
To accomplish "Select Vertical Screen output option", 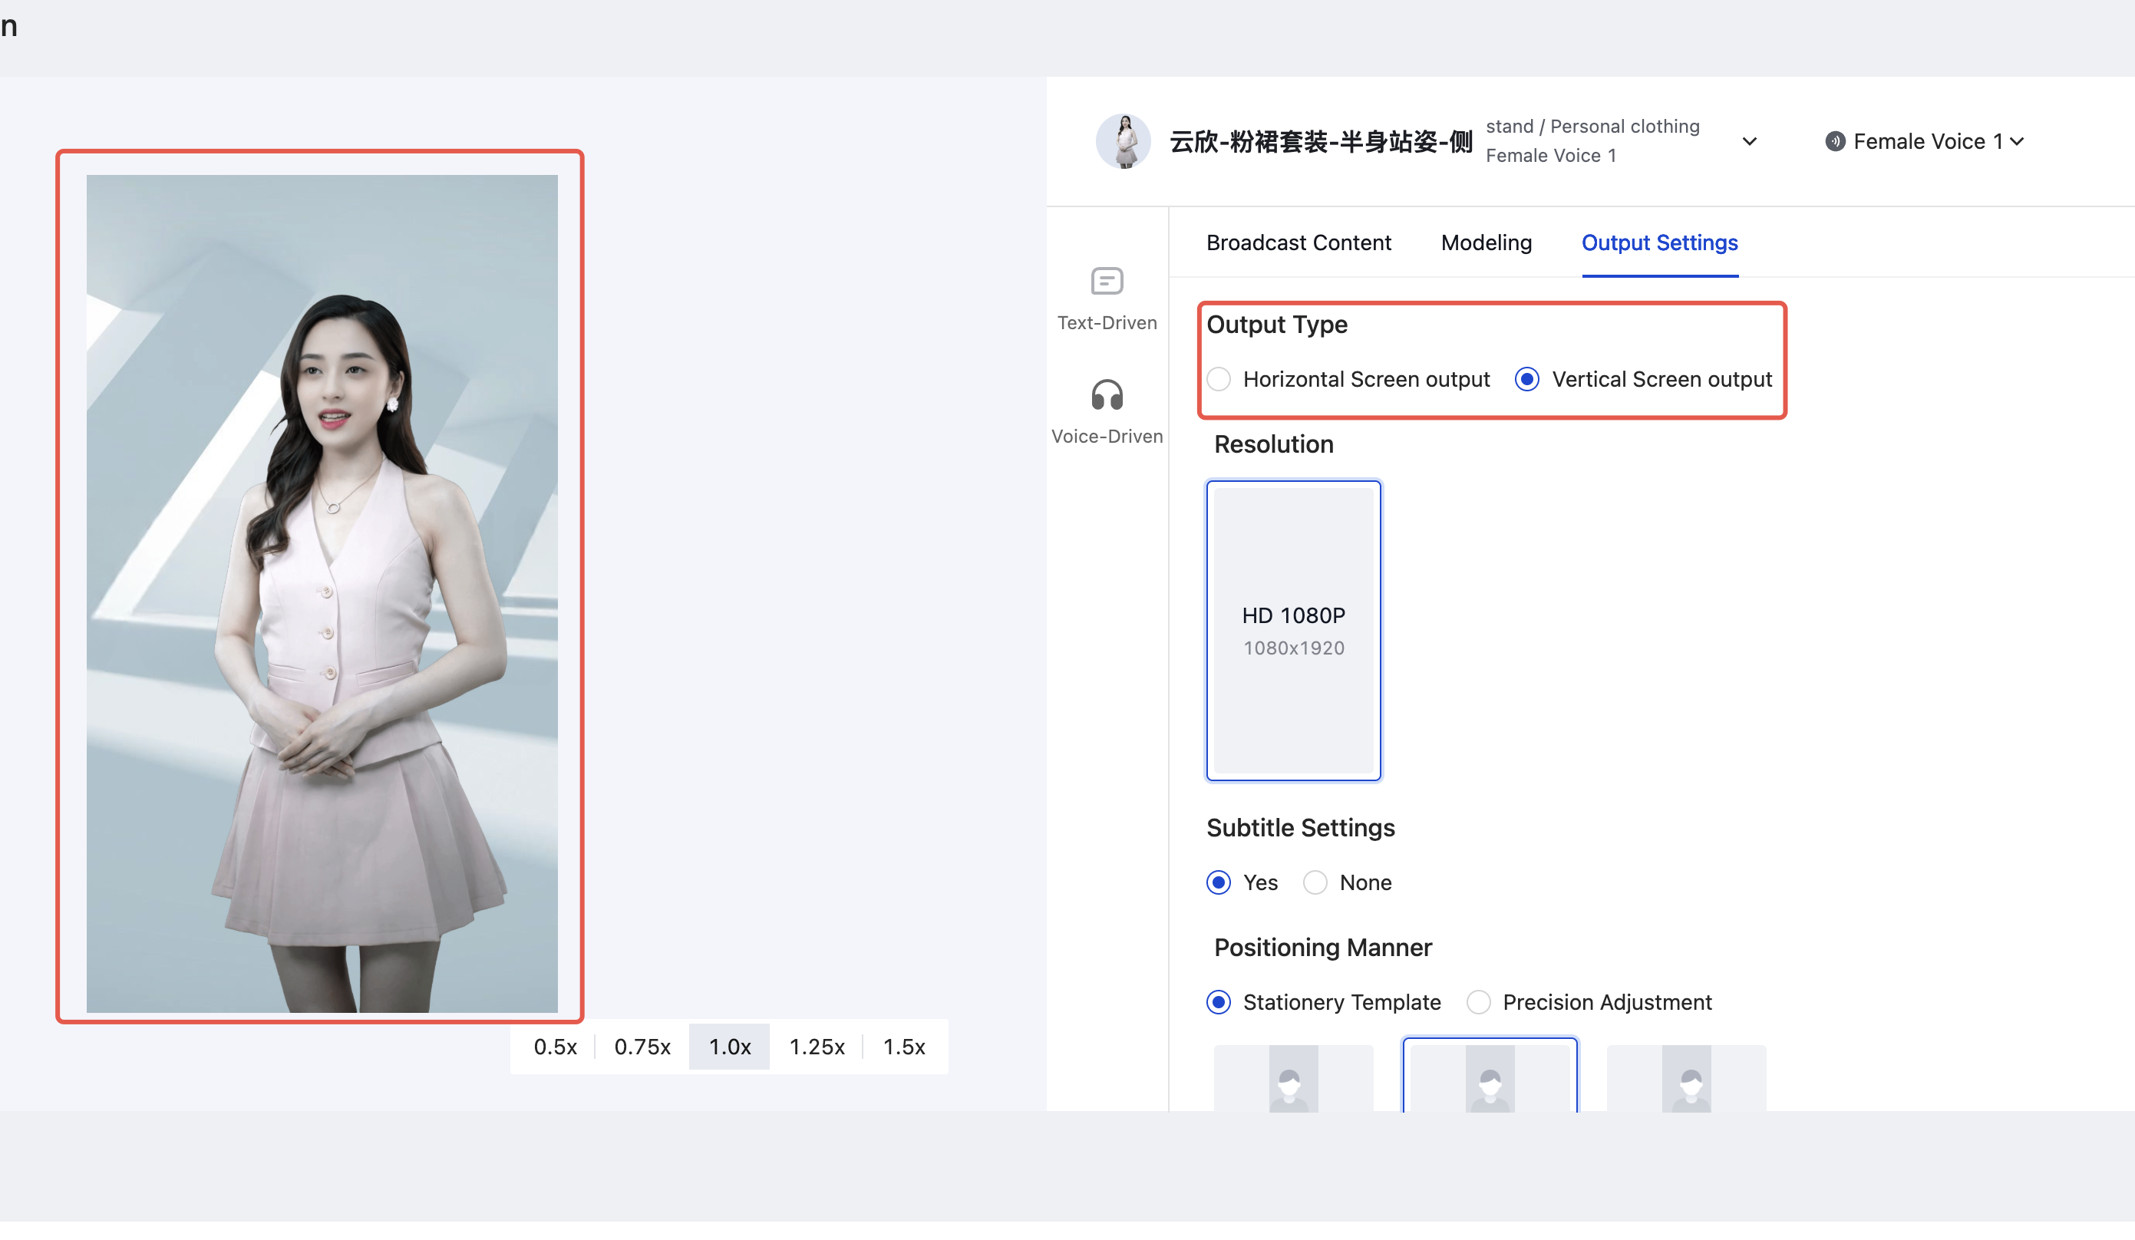I will (x=1526, y=380).
